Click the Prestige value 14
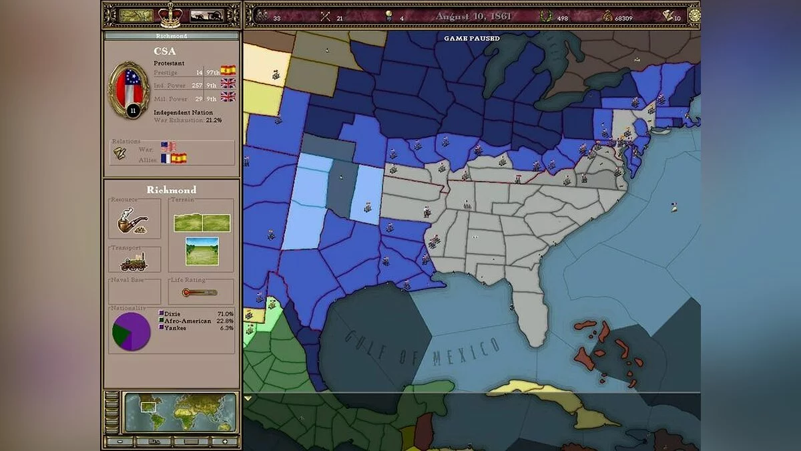This screenshot has height=451, width=801. tap(199, 72)
